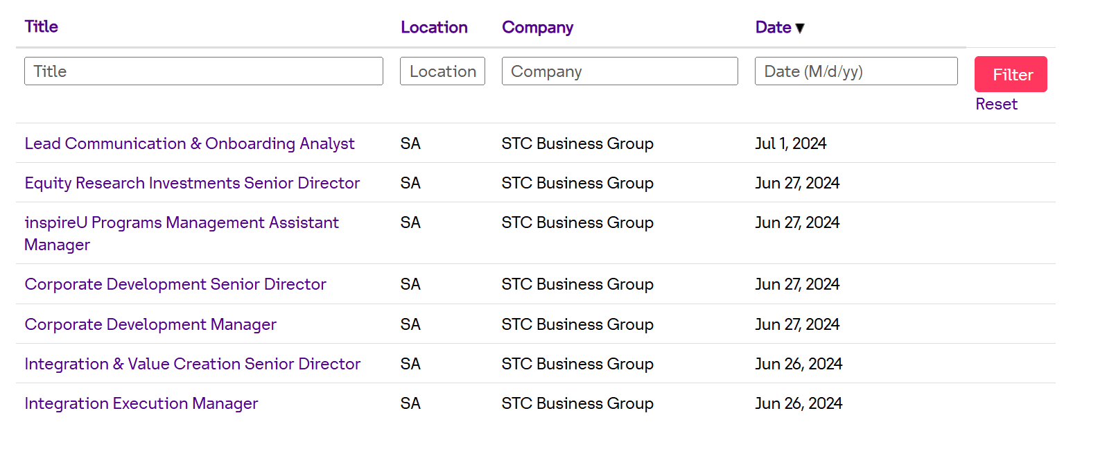Click the Title filter input field

click(204, 71)
